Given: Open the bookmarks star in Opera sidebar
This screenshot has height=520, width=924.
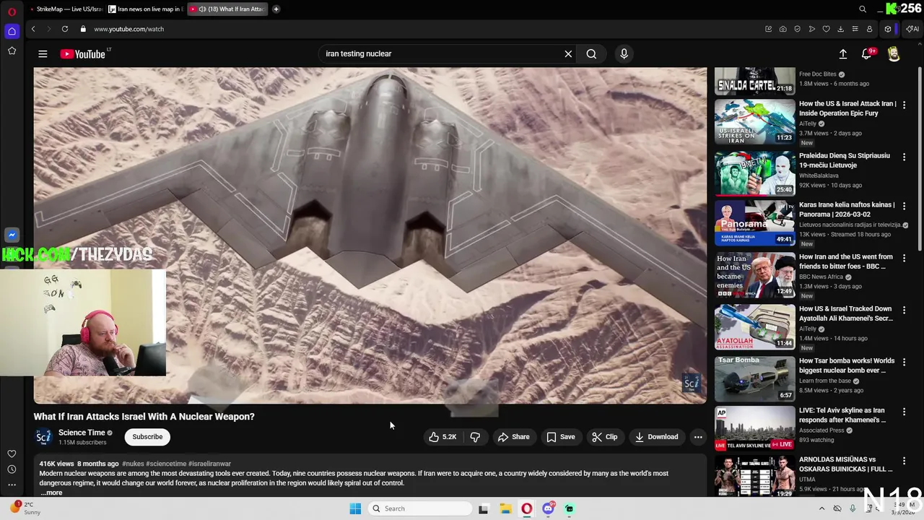Looking at the screenshot, I should click(x=12, y=51).
